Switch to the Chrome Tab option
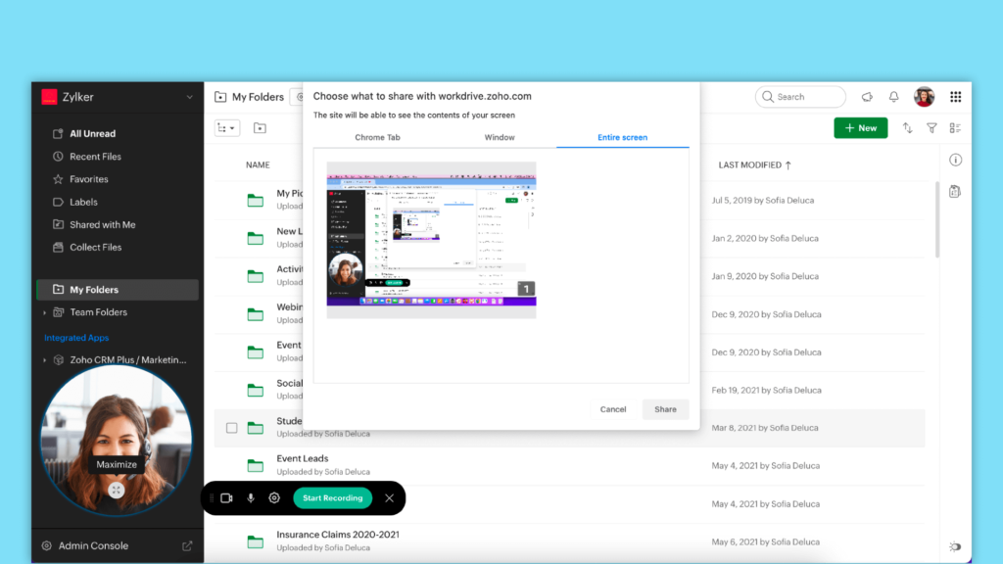Viewport: 1003px width, 564px height. pyautogui.click(x=377, y=138)
